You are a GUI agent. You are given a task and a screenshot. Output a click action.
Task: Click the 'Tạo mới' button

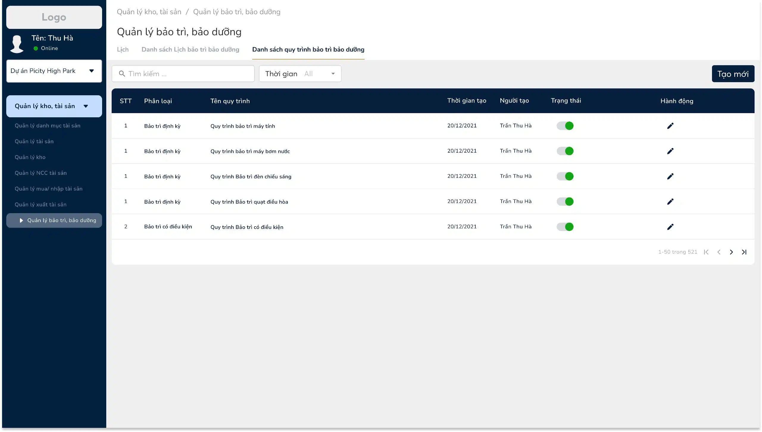[x=733, y=74]
